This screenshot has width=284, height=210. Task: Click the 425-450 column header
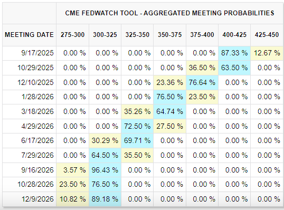[x=267, y=35]
